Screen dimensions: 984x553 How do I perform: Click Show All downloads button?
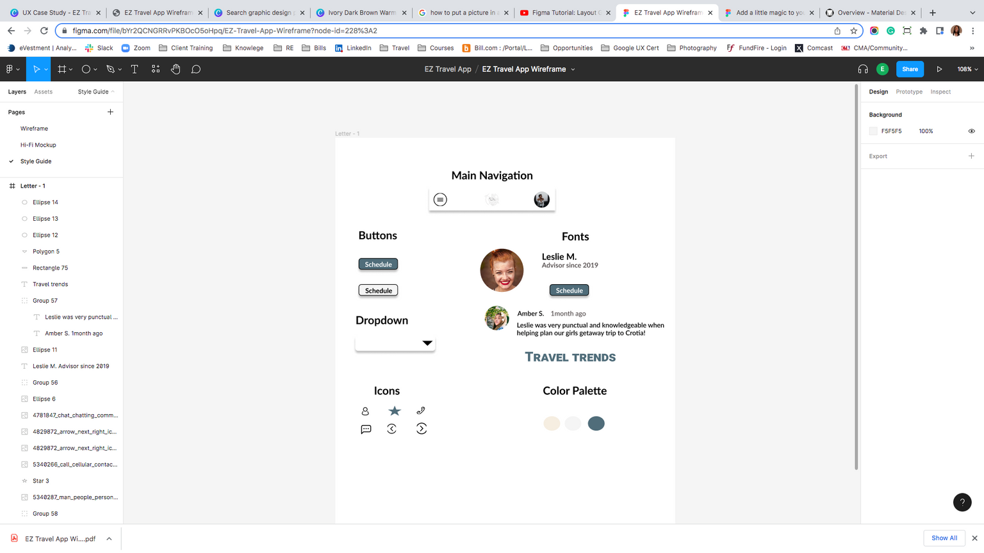[944, 538]
